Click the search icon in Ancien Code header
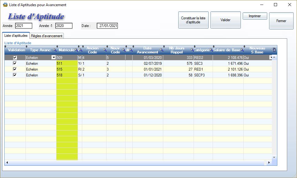 (x=105, y=50)
